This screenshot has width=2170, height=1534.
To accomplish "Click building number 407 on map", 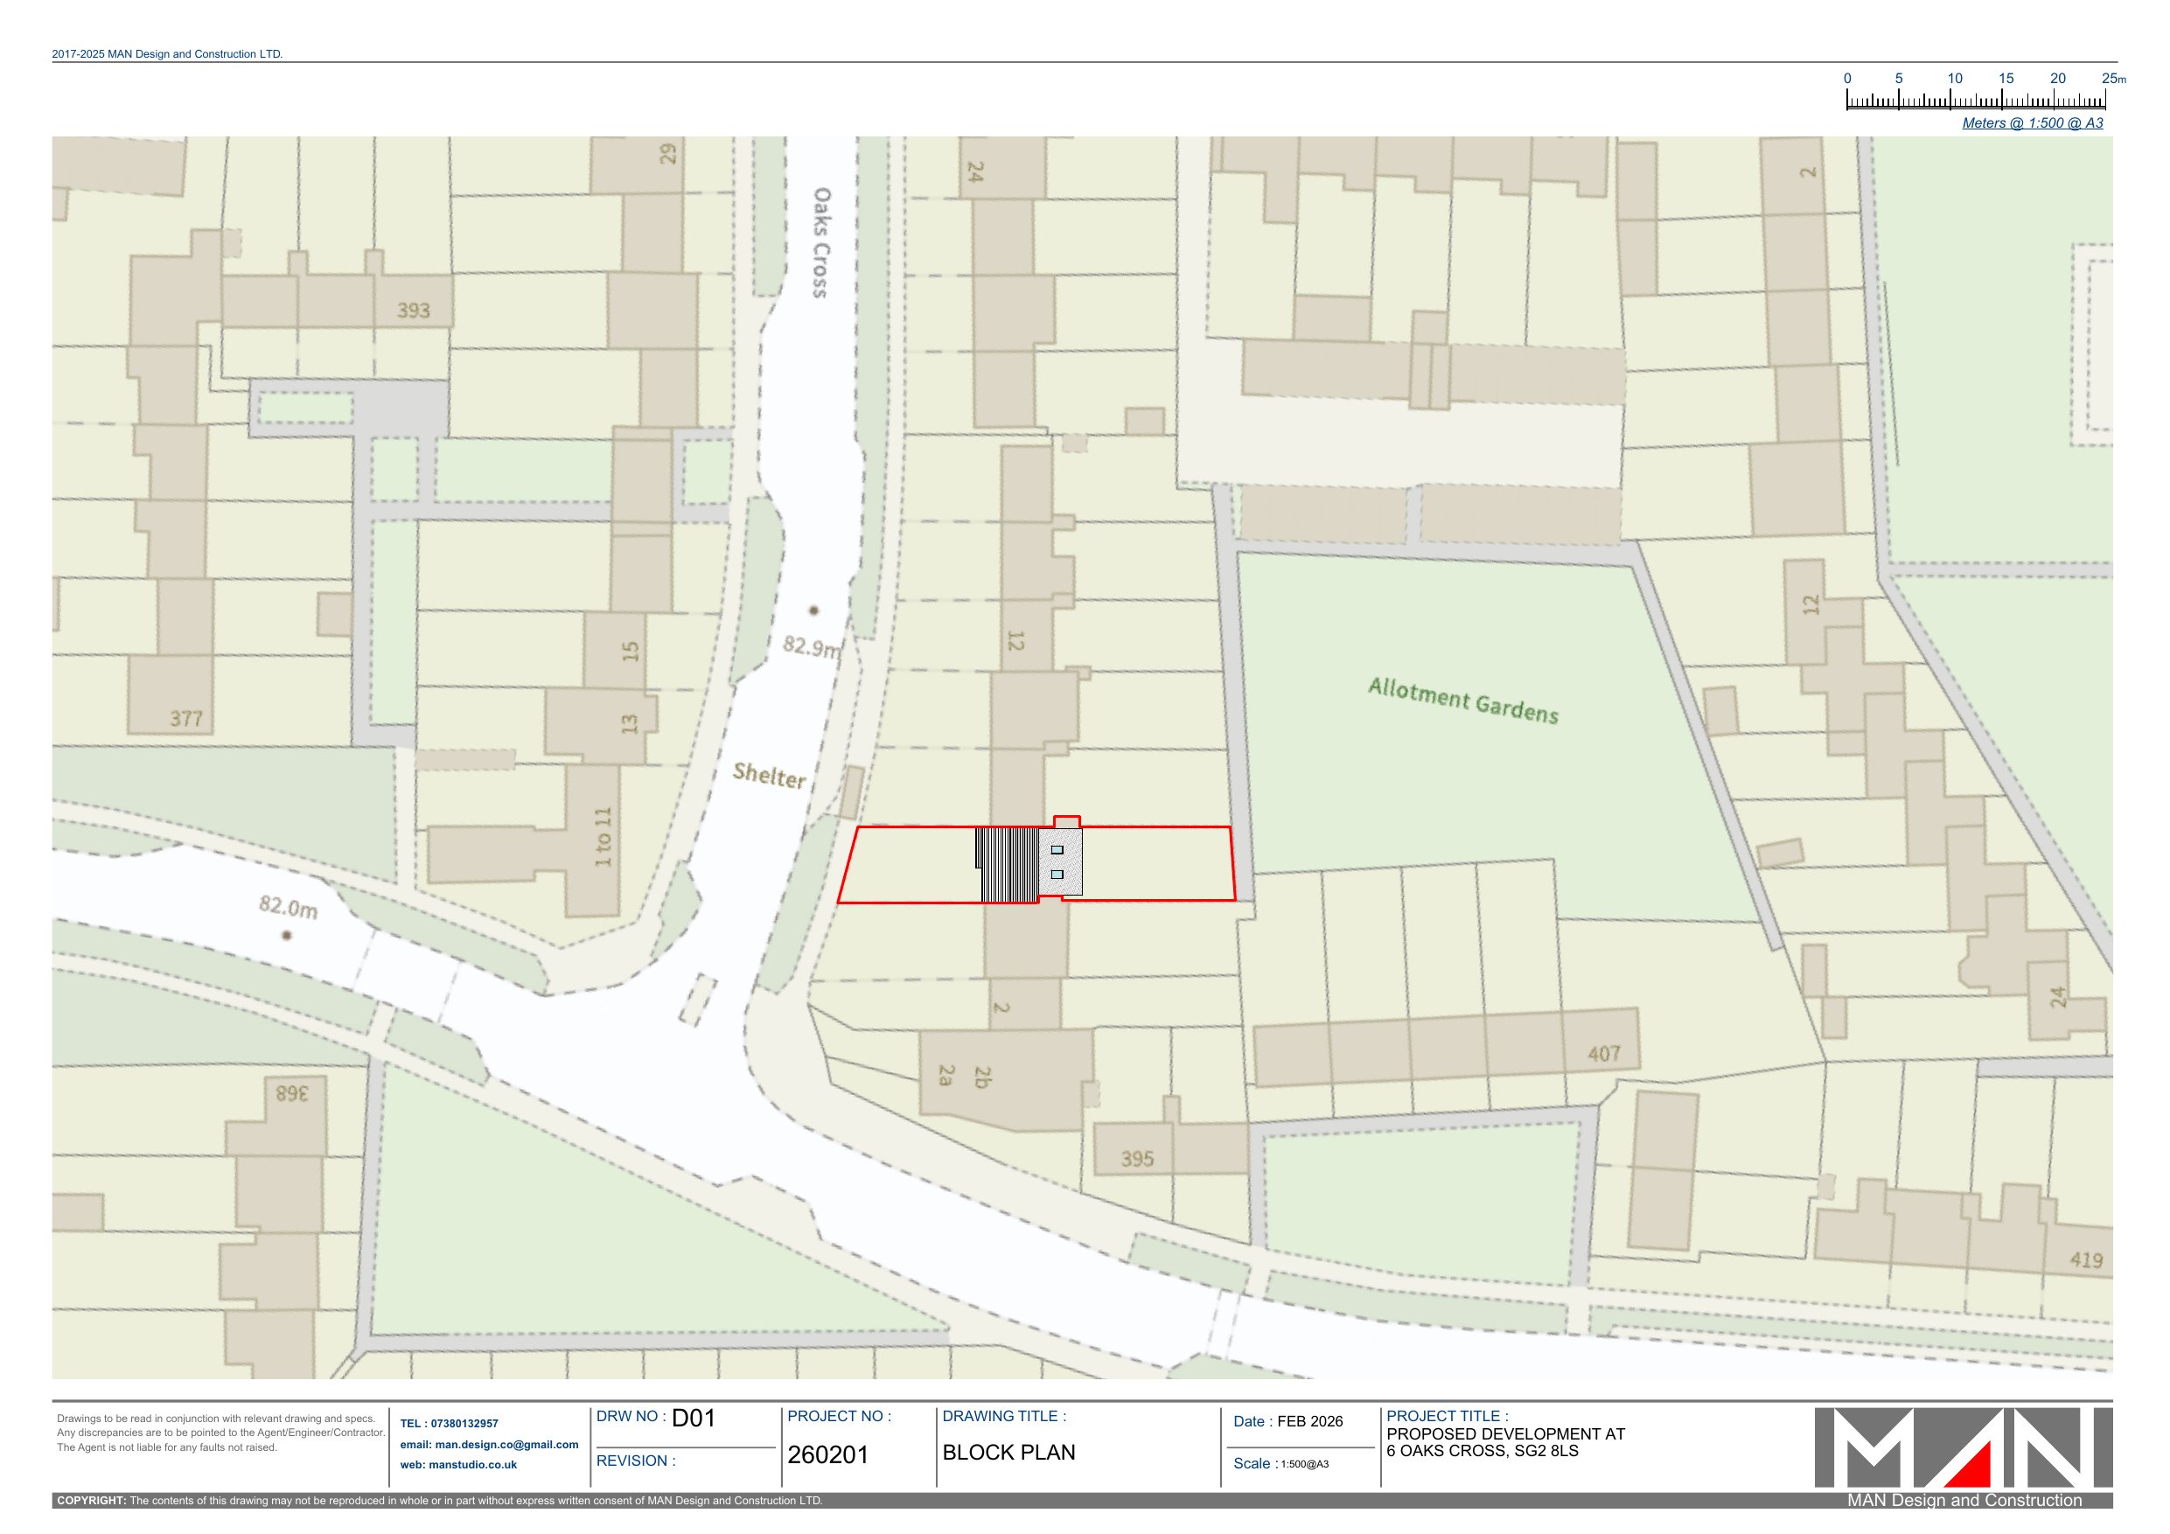I will pos(1603,1053).
